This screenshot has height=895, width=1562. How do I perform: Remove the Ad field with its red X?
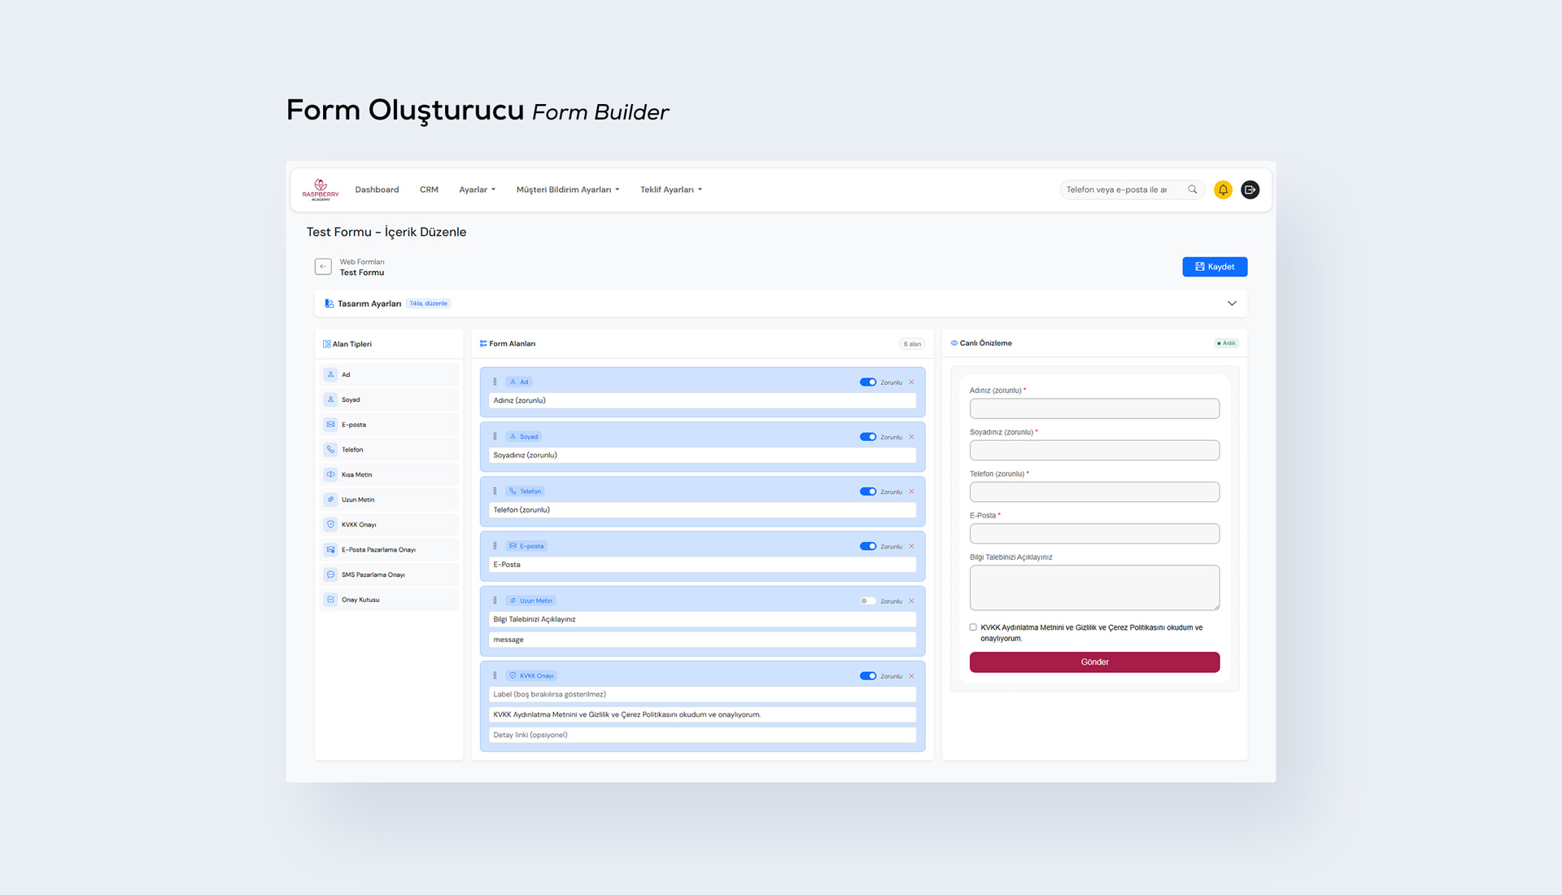911,382
